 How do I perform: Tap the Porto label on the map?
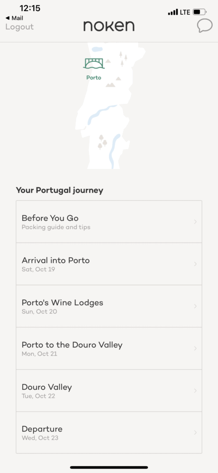pyautogui.click(x=94, y=78)
